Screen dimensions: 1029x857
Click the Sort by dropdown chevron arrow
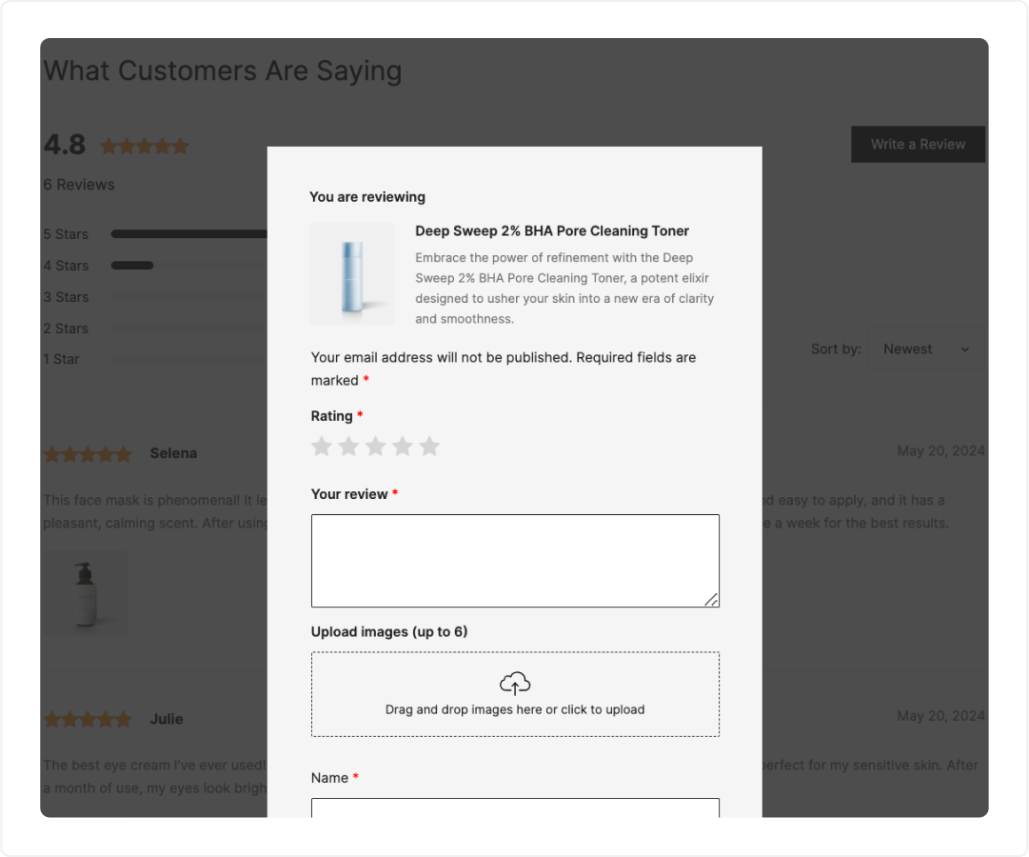[x=964, y=349]
